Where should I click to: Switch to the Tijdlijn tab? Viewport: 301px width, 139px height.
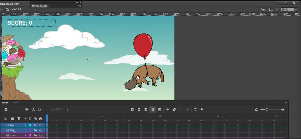pyautogui.click(x=5, y=102)
